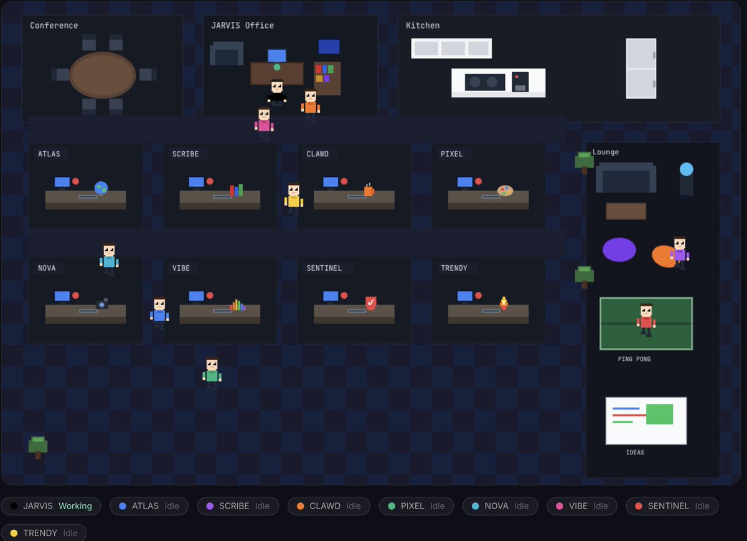Screen dimensions: 747x541
Task: Click the books on the SCRIBE desk
Action: tap(237, 190)
